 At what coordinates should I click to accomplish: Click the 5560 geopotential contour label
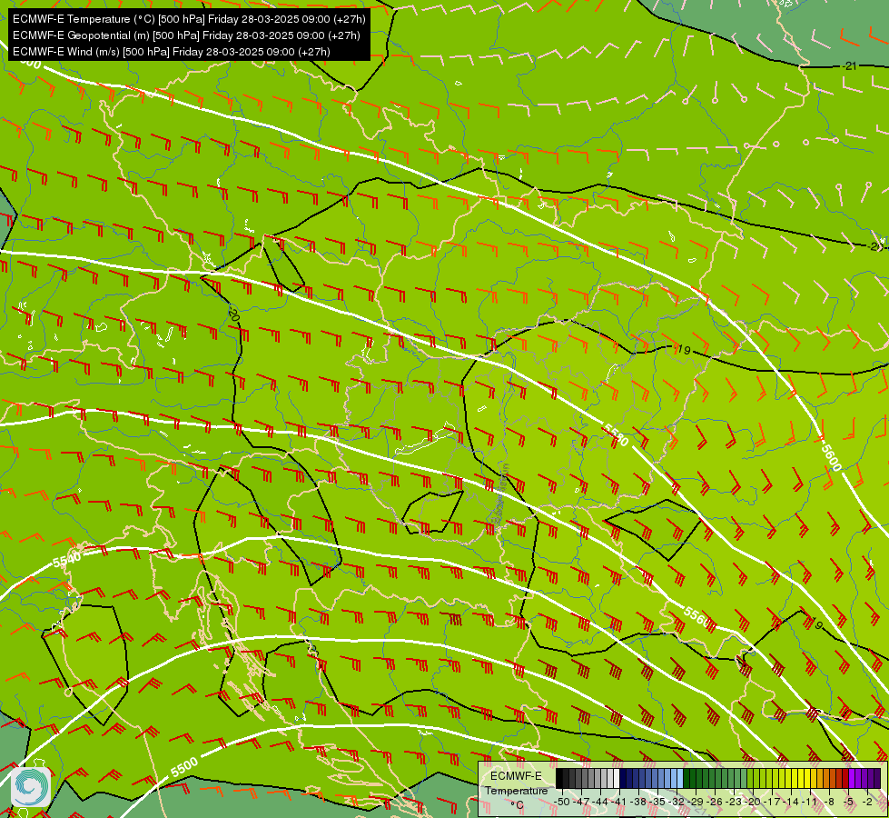tap(696, 618)
